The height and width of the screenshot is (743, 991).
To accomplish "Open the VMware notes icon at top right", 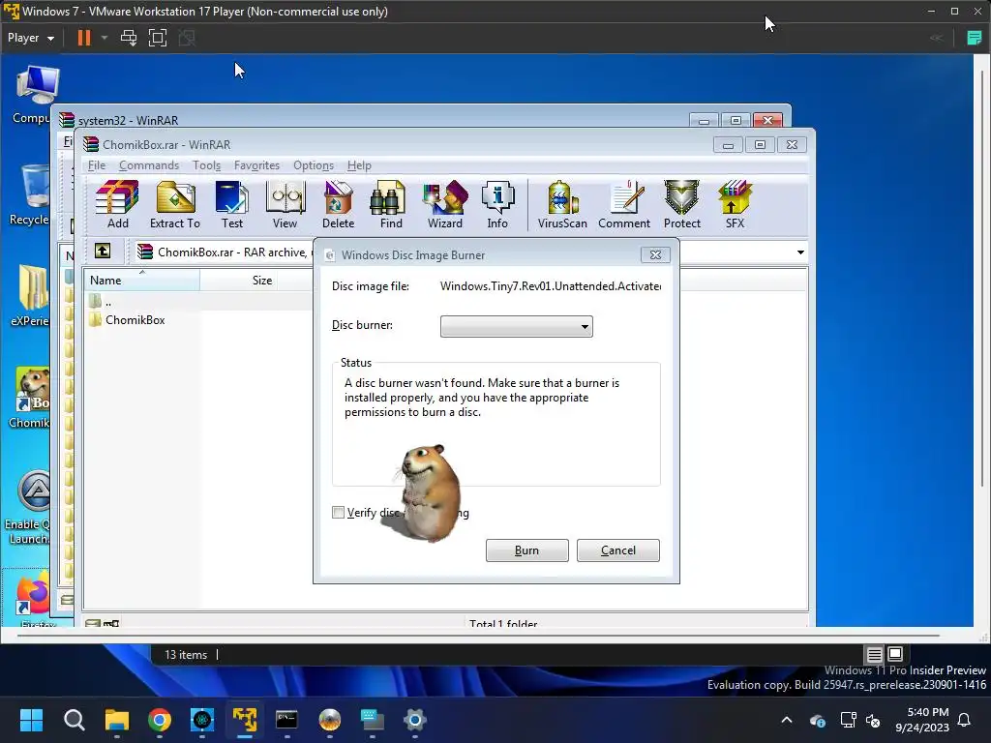I will pos(974,38).
